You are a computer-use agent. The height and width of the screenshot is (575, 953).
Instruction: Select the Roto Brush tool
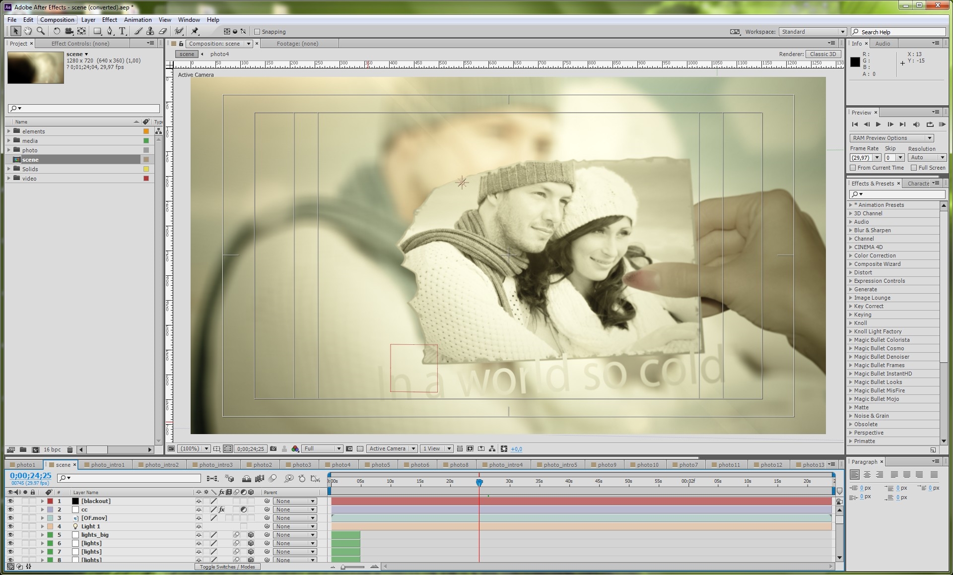point(179,31)
